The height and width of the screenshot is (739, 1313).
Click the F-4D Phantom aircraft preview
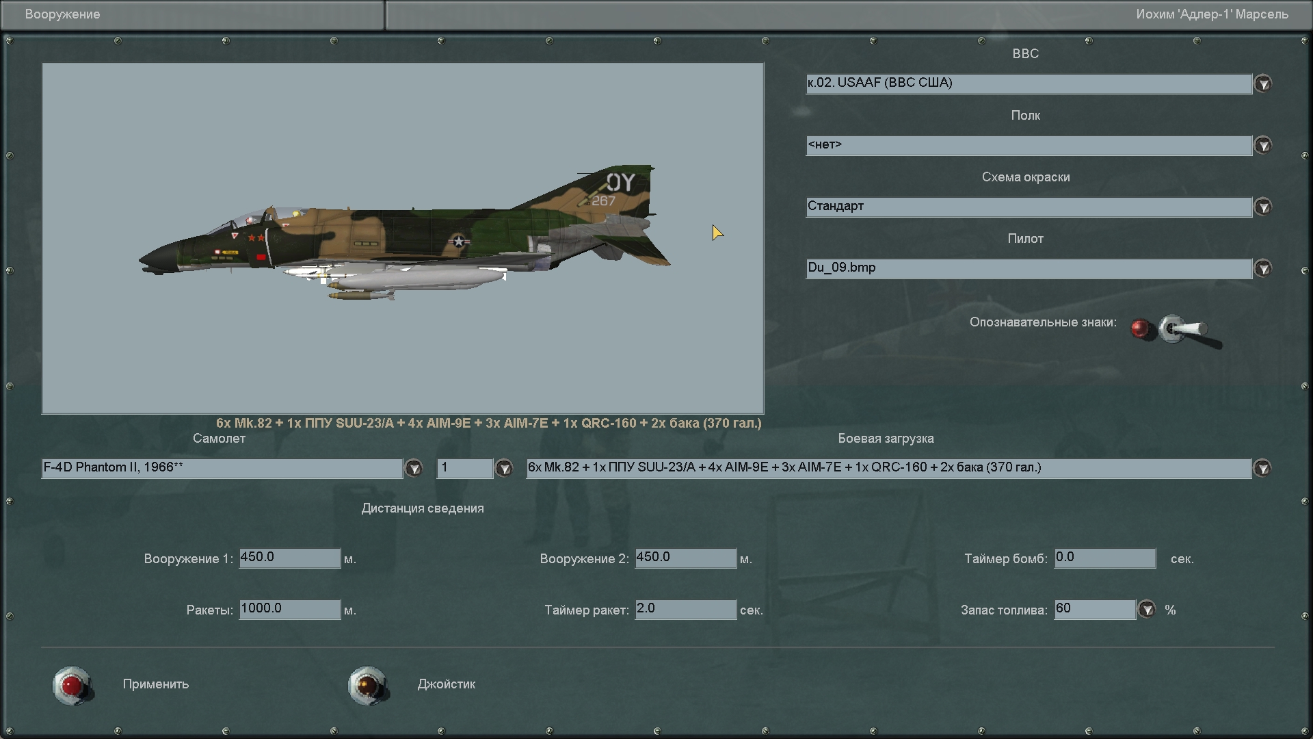point(403,236)
